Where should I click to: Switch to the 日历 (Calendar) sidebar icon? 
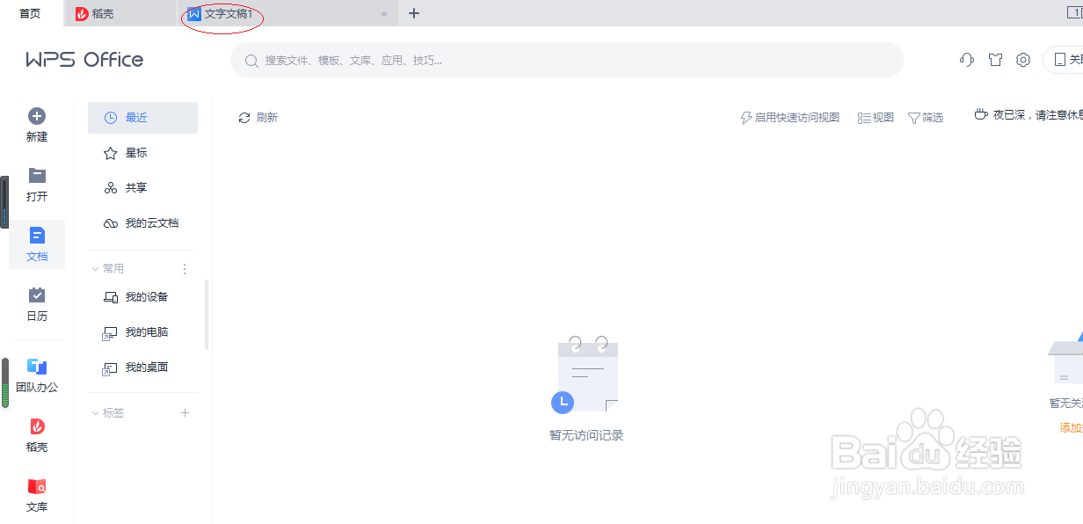pyautogui.click(x=36, y=305)
